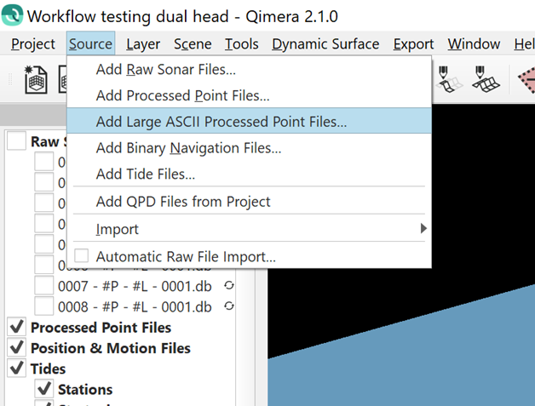Screen dimensions: 535x406
Task: Uncheck the Processed Point Files checkbox
Action: [x=15, y=328]
